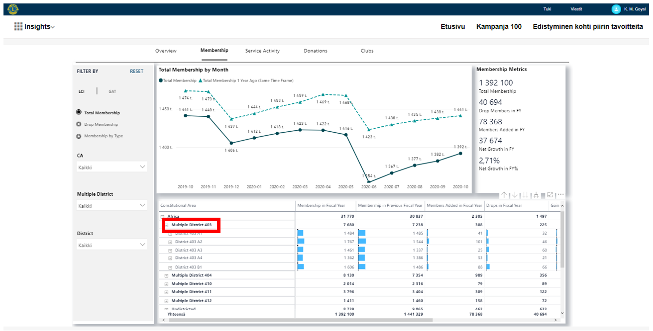Open the Insights app grid icon
Viewport: 653px width, 331px height.
[18, 27]
